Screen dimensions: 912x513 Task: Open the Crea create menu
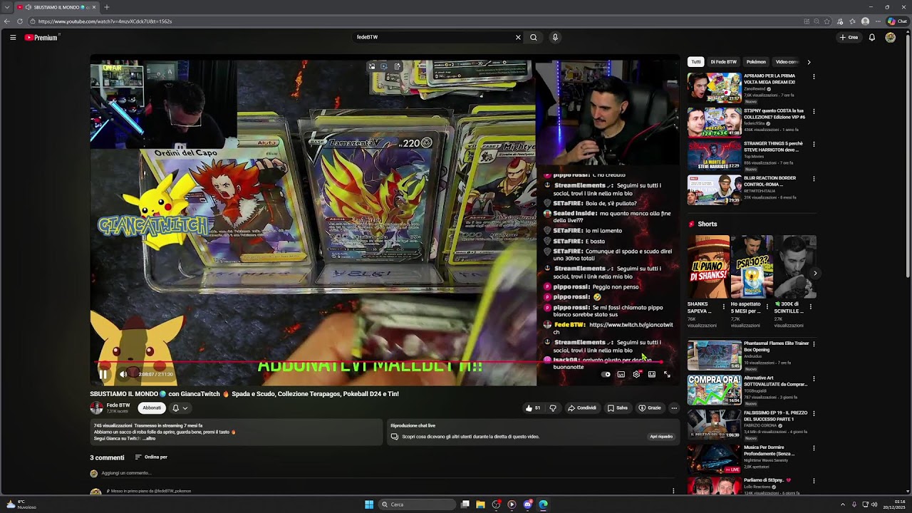point(849,37)
